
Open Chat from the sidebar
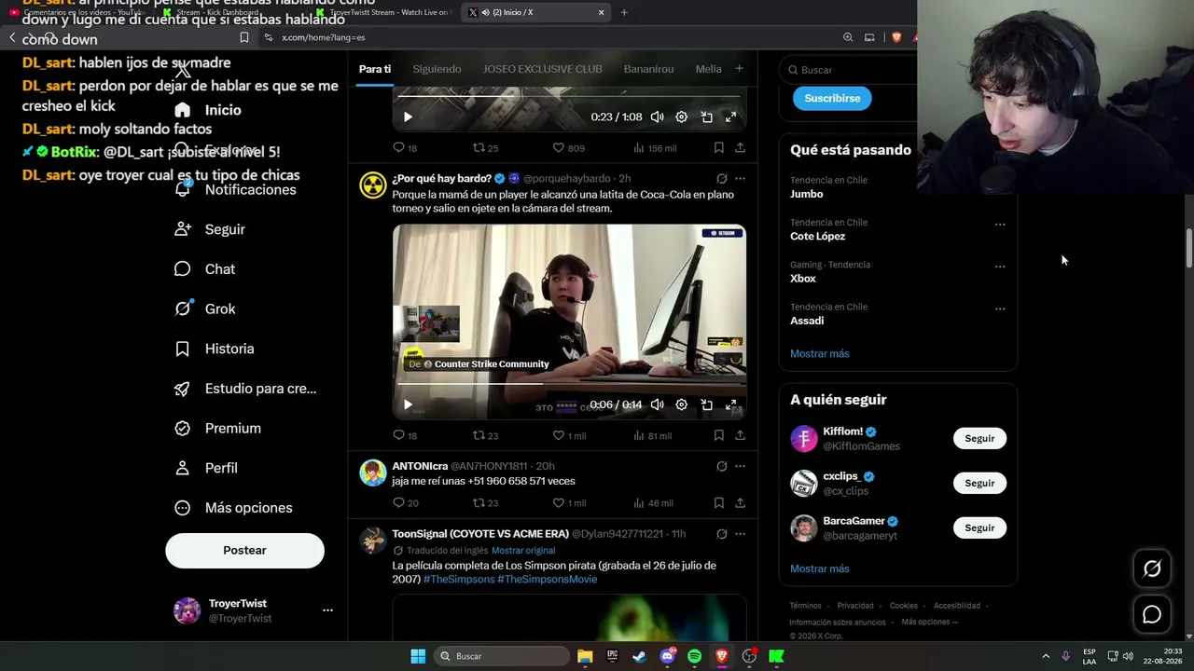pos(205,269)
